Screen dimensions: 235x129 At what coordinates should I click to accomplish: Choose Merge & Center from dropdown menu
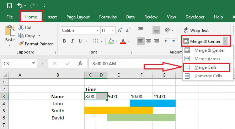(208, 50)
